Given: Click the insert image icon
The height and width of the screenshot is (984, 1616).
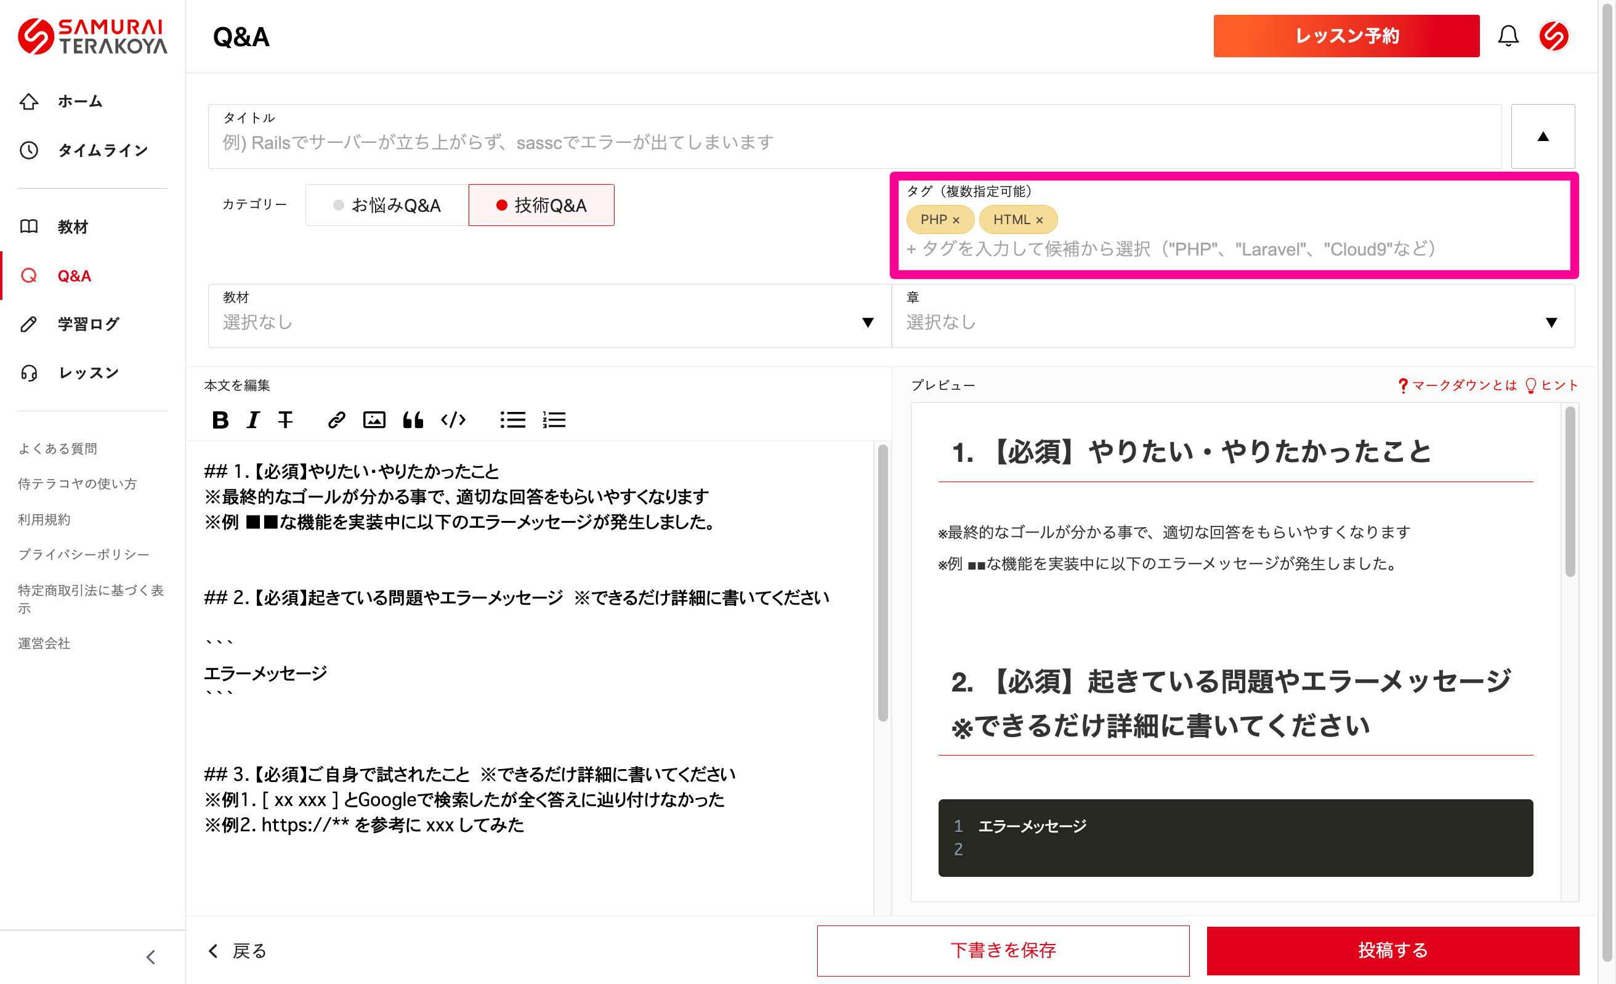Looking at the screenshot, I should (x=374, y=419).
